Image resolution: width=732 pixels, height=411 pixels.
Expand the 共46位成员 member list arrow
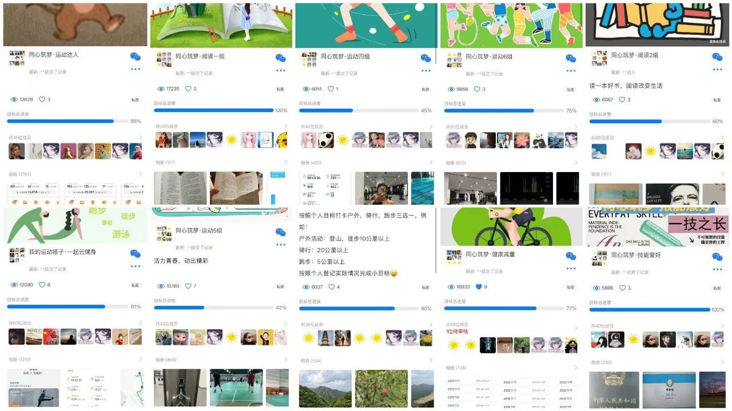pos(141,138)
